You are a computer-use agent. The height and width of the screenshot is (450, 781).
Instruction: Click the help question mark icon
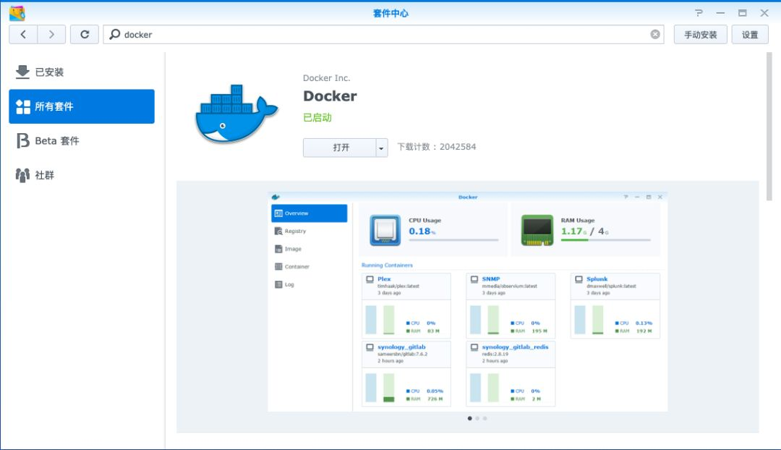(x=698, y=12)
